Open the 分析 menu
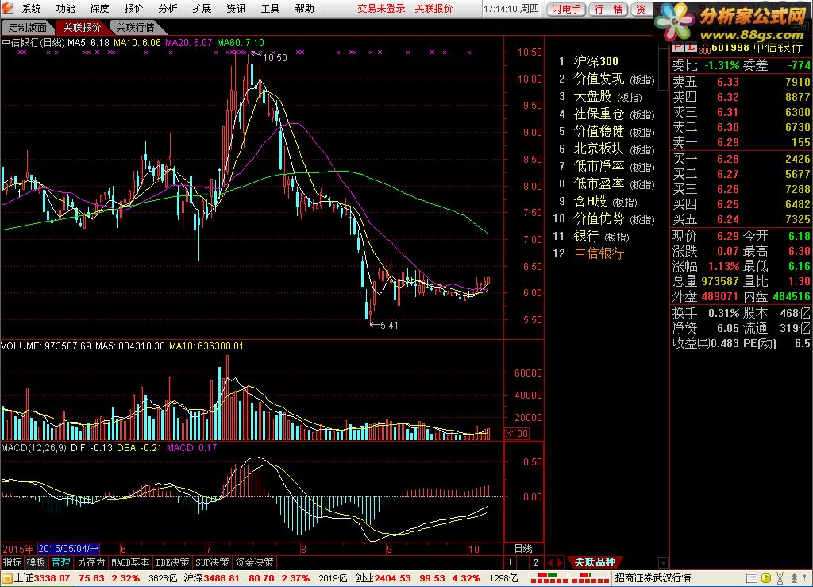 (168, 8)
